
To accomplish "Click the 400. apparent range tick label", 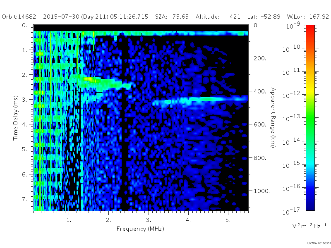I will (260, 91).
